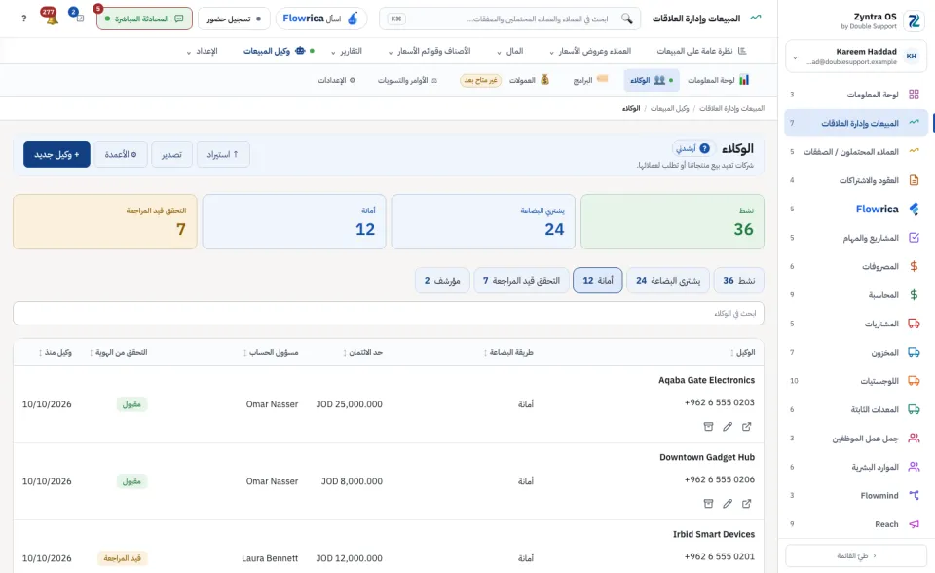Sort by the التحقق من الهوية column header

118,352
